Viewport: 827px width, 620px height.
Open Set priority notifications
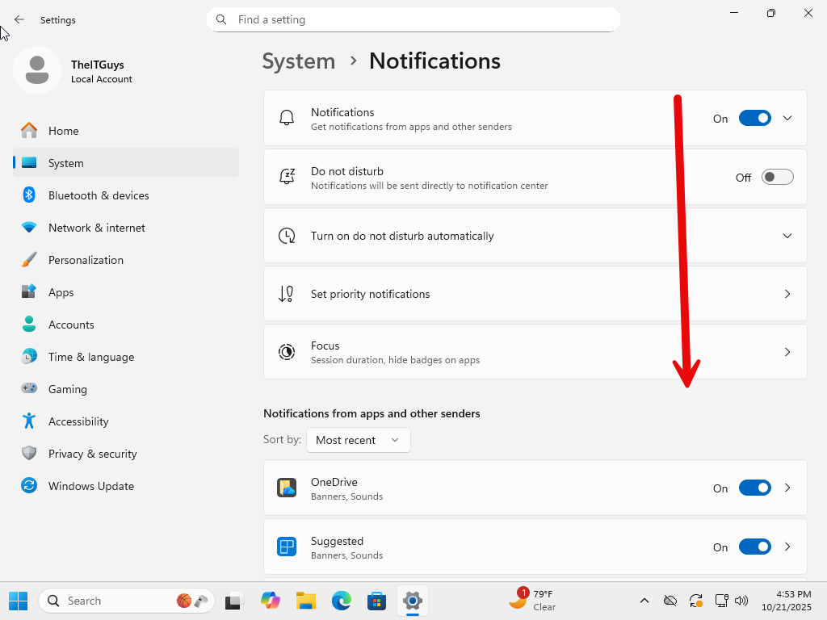pos(535,294)
